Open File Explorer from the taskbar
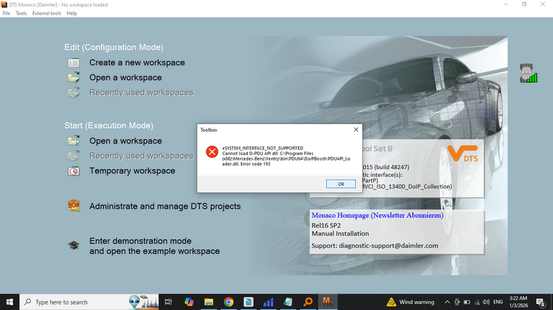 (209, 302)
